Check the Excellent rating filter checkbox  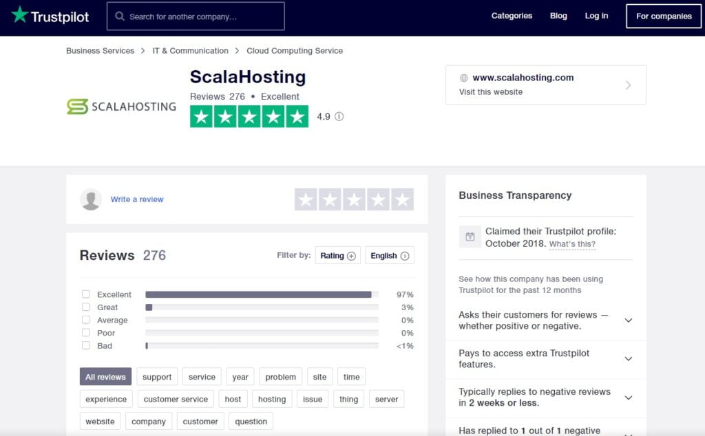(86, 294)
